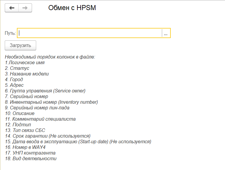Click the Инвентарный номер (Inventory number) line

pyautogui.click(x=51, y=102)
